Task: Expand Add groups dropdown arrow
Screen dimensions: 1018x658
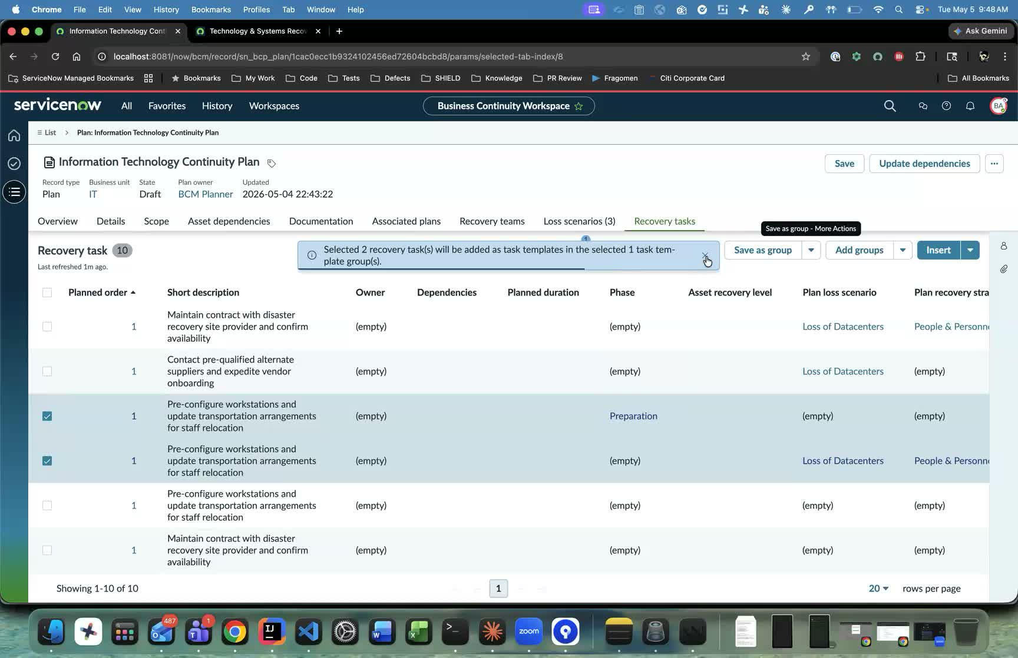Action: tap(903, 250)
